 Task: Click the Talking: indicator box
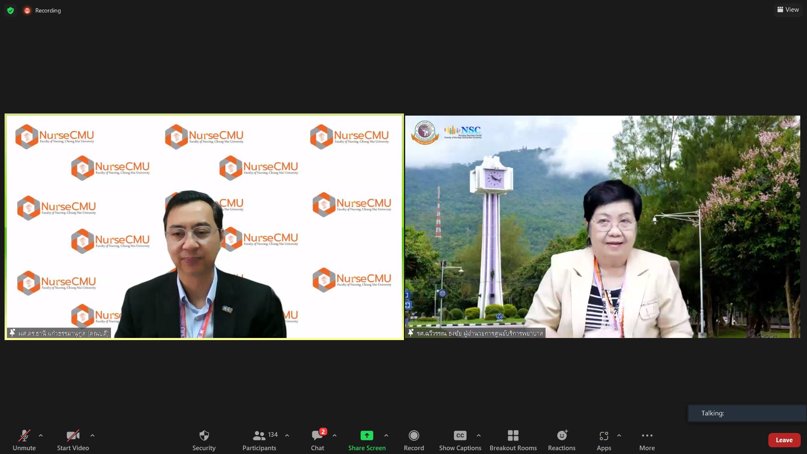tap(747, 413)
